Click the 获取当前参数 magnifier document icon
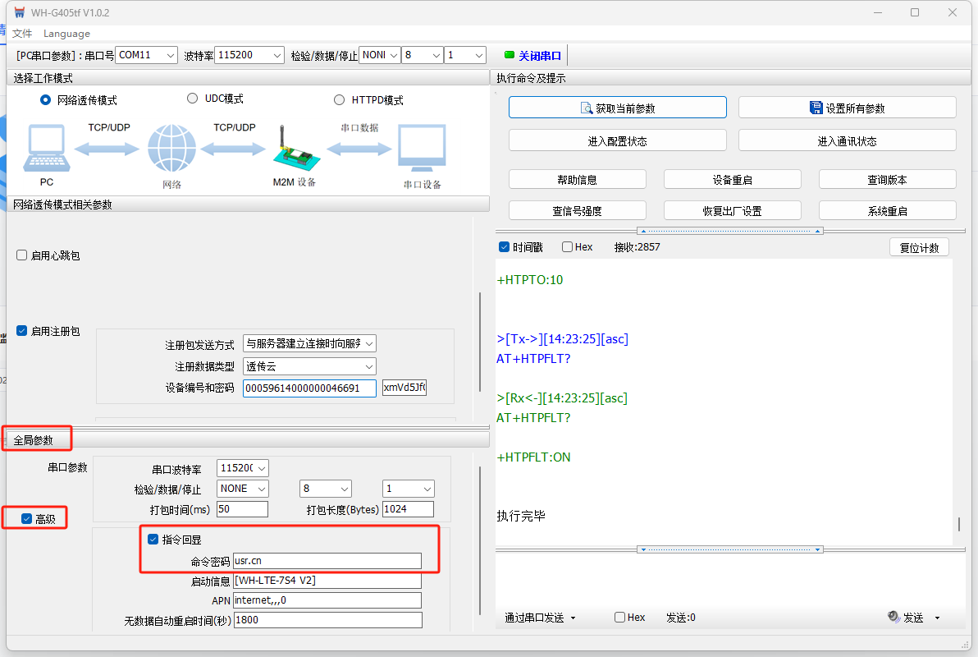 tap(587, 108)
